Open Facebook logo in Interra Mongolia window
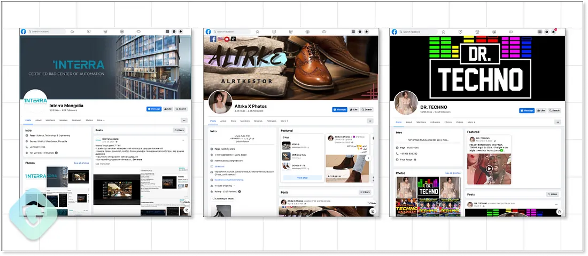 coord(23,32)
